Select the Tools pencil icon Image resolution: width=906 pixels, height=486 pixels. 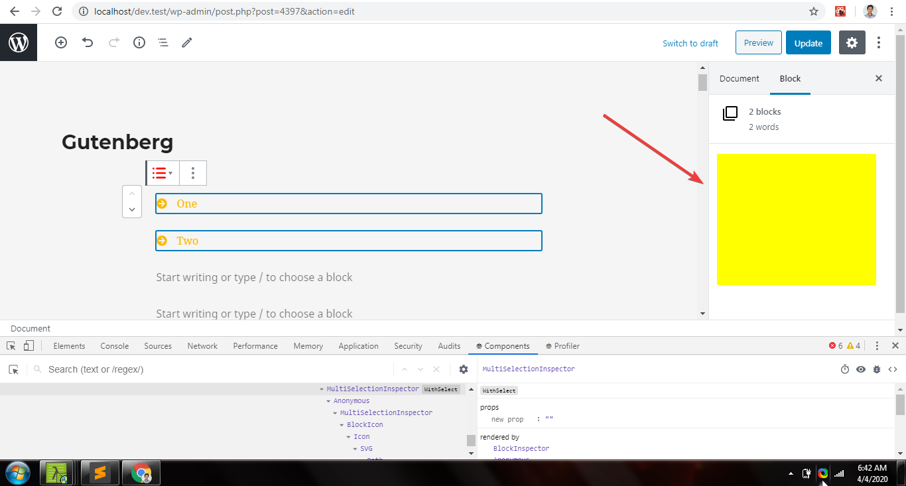click(x=187, y=42)
